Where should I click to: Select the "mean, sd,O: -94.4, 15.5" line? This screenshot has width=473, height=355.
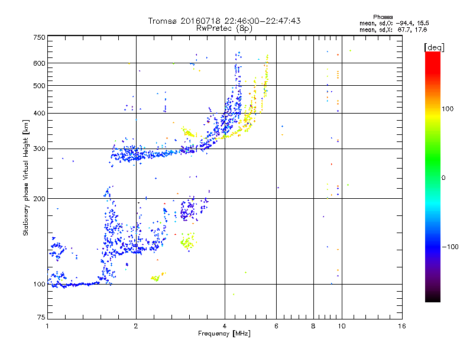(394, 23)
